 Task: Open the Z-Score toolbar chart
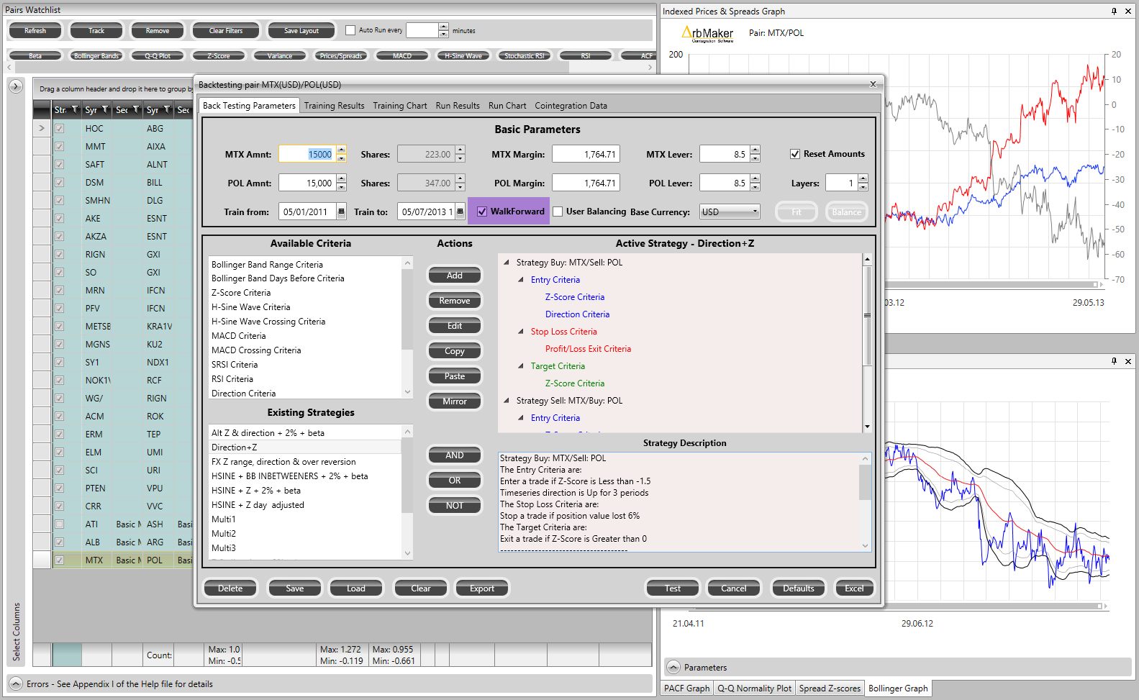219,55
